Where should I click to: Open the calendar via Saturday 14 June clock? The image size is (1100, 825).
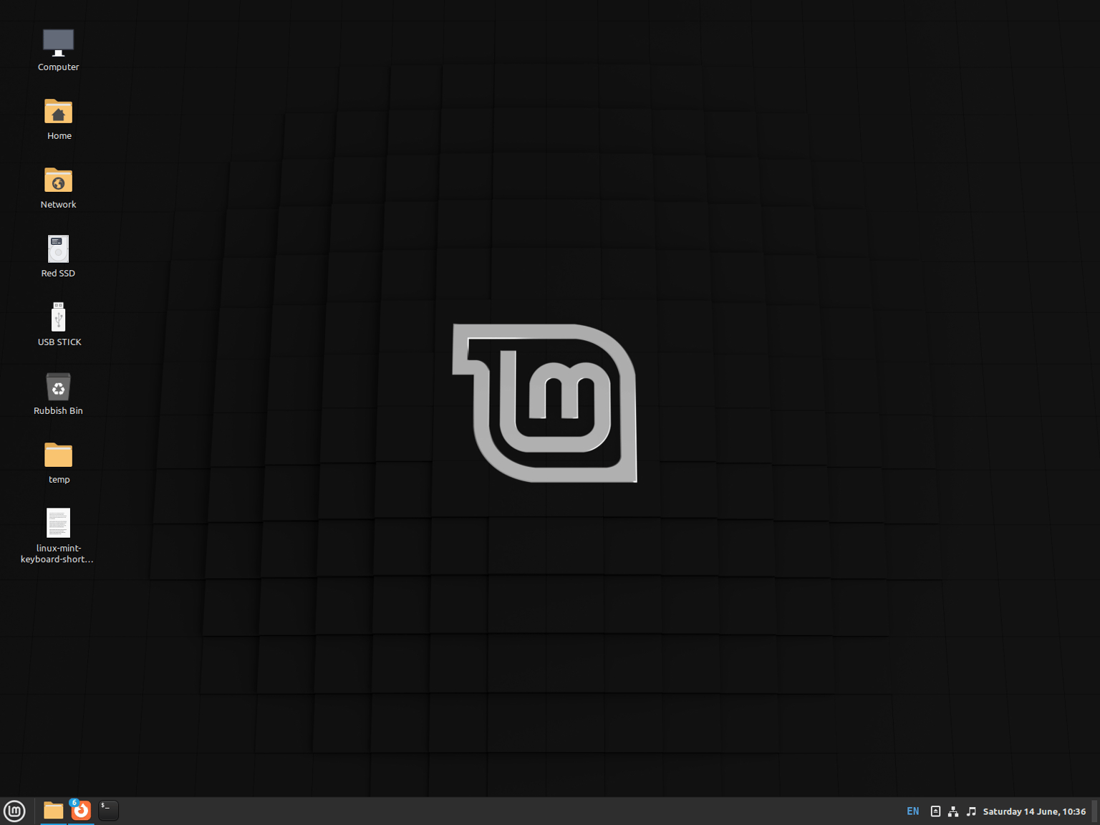click(1034, 811)
